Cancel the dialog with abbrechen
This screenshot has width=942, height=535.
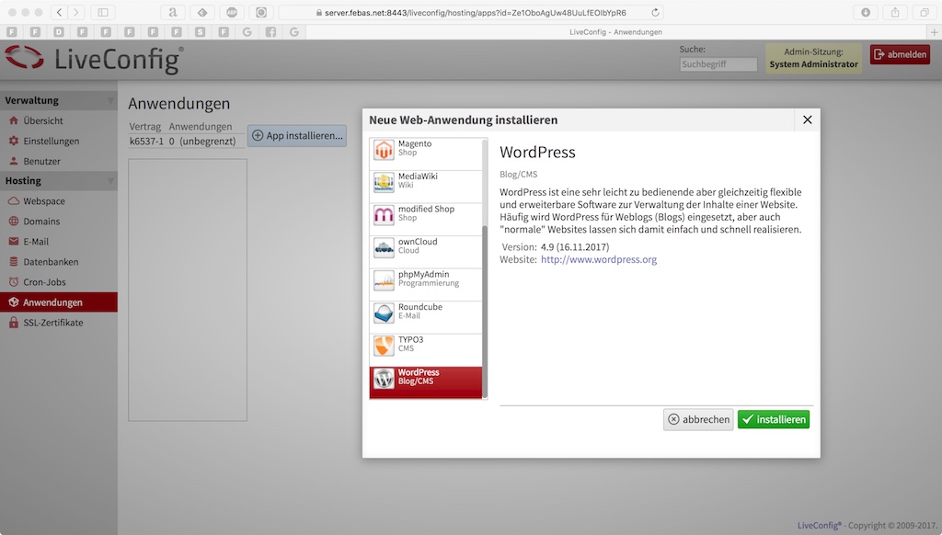[x=698, y=419]
